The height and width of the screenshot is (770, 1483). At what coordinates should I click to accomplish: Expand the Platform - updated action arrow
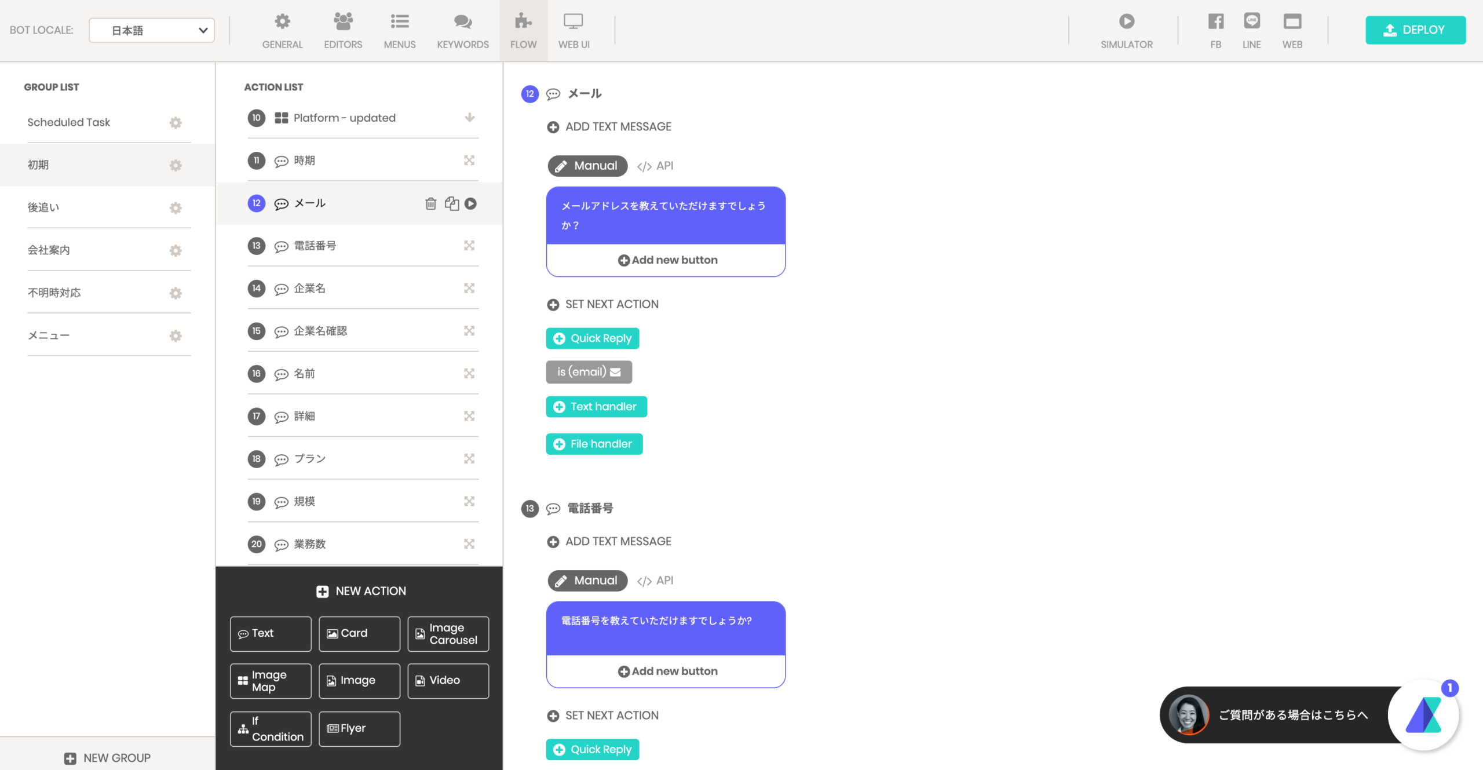(x=470, y=118)
